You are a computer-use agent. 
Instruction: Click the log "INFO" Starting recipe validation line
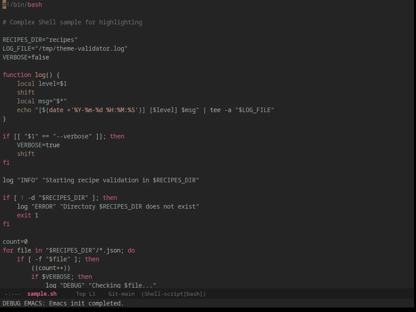click(101, 180)
